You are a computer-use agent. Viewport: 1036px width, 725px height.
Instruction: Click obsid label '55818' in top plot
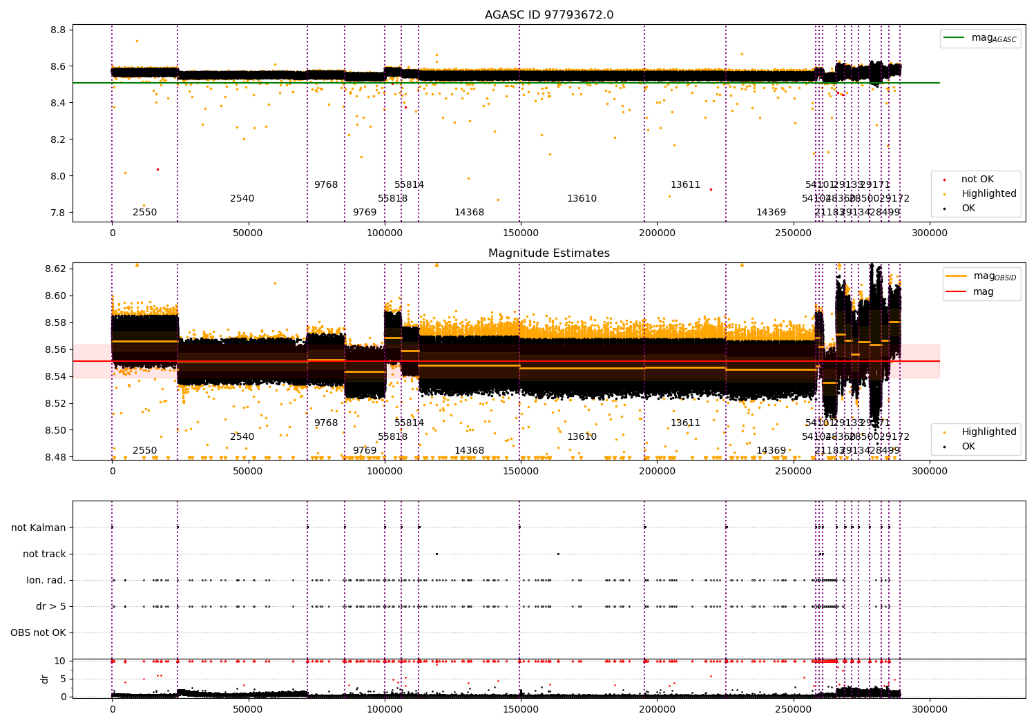393,199
